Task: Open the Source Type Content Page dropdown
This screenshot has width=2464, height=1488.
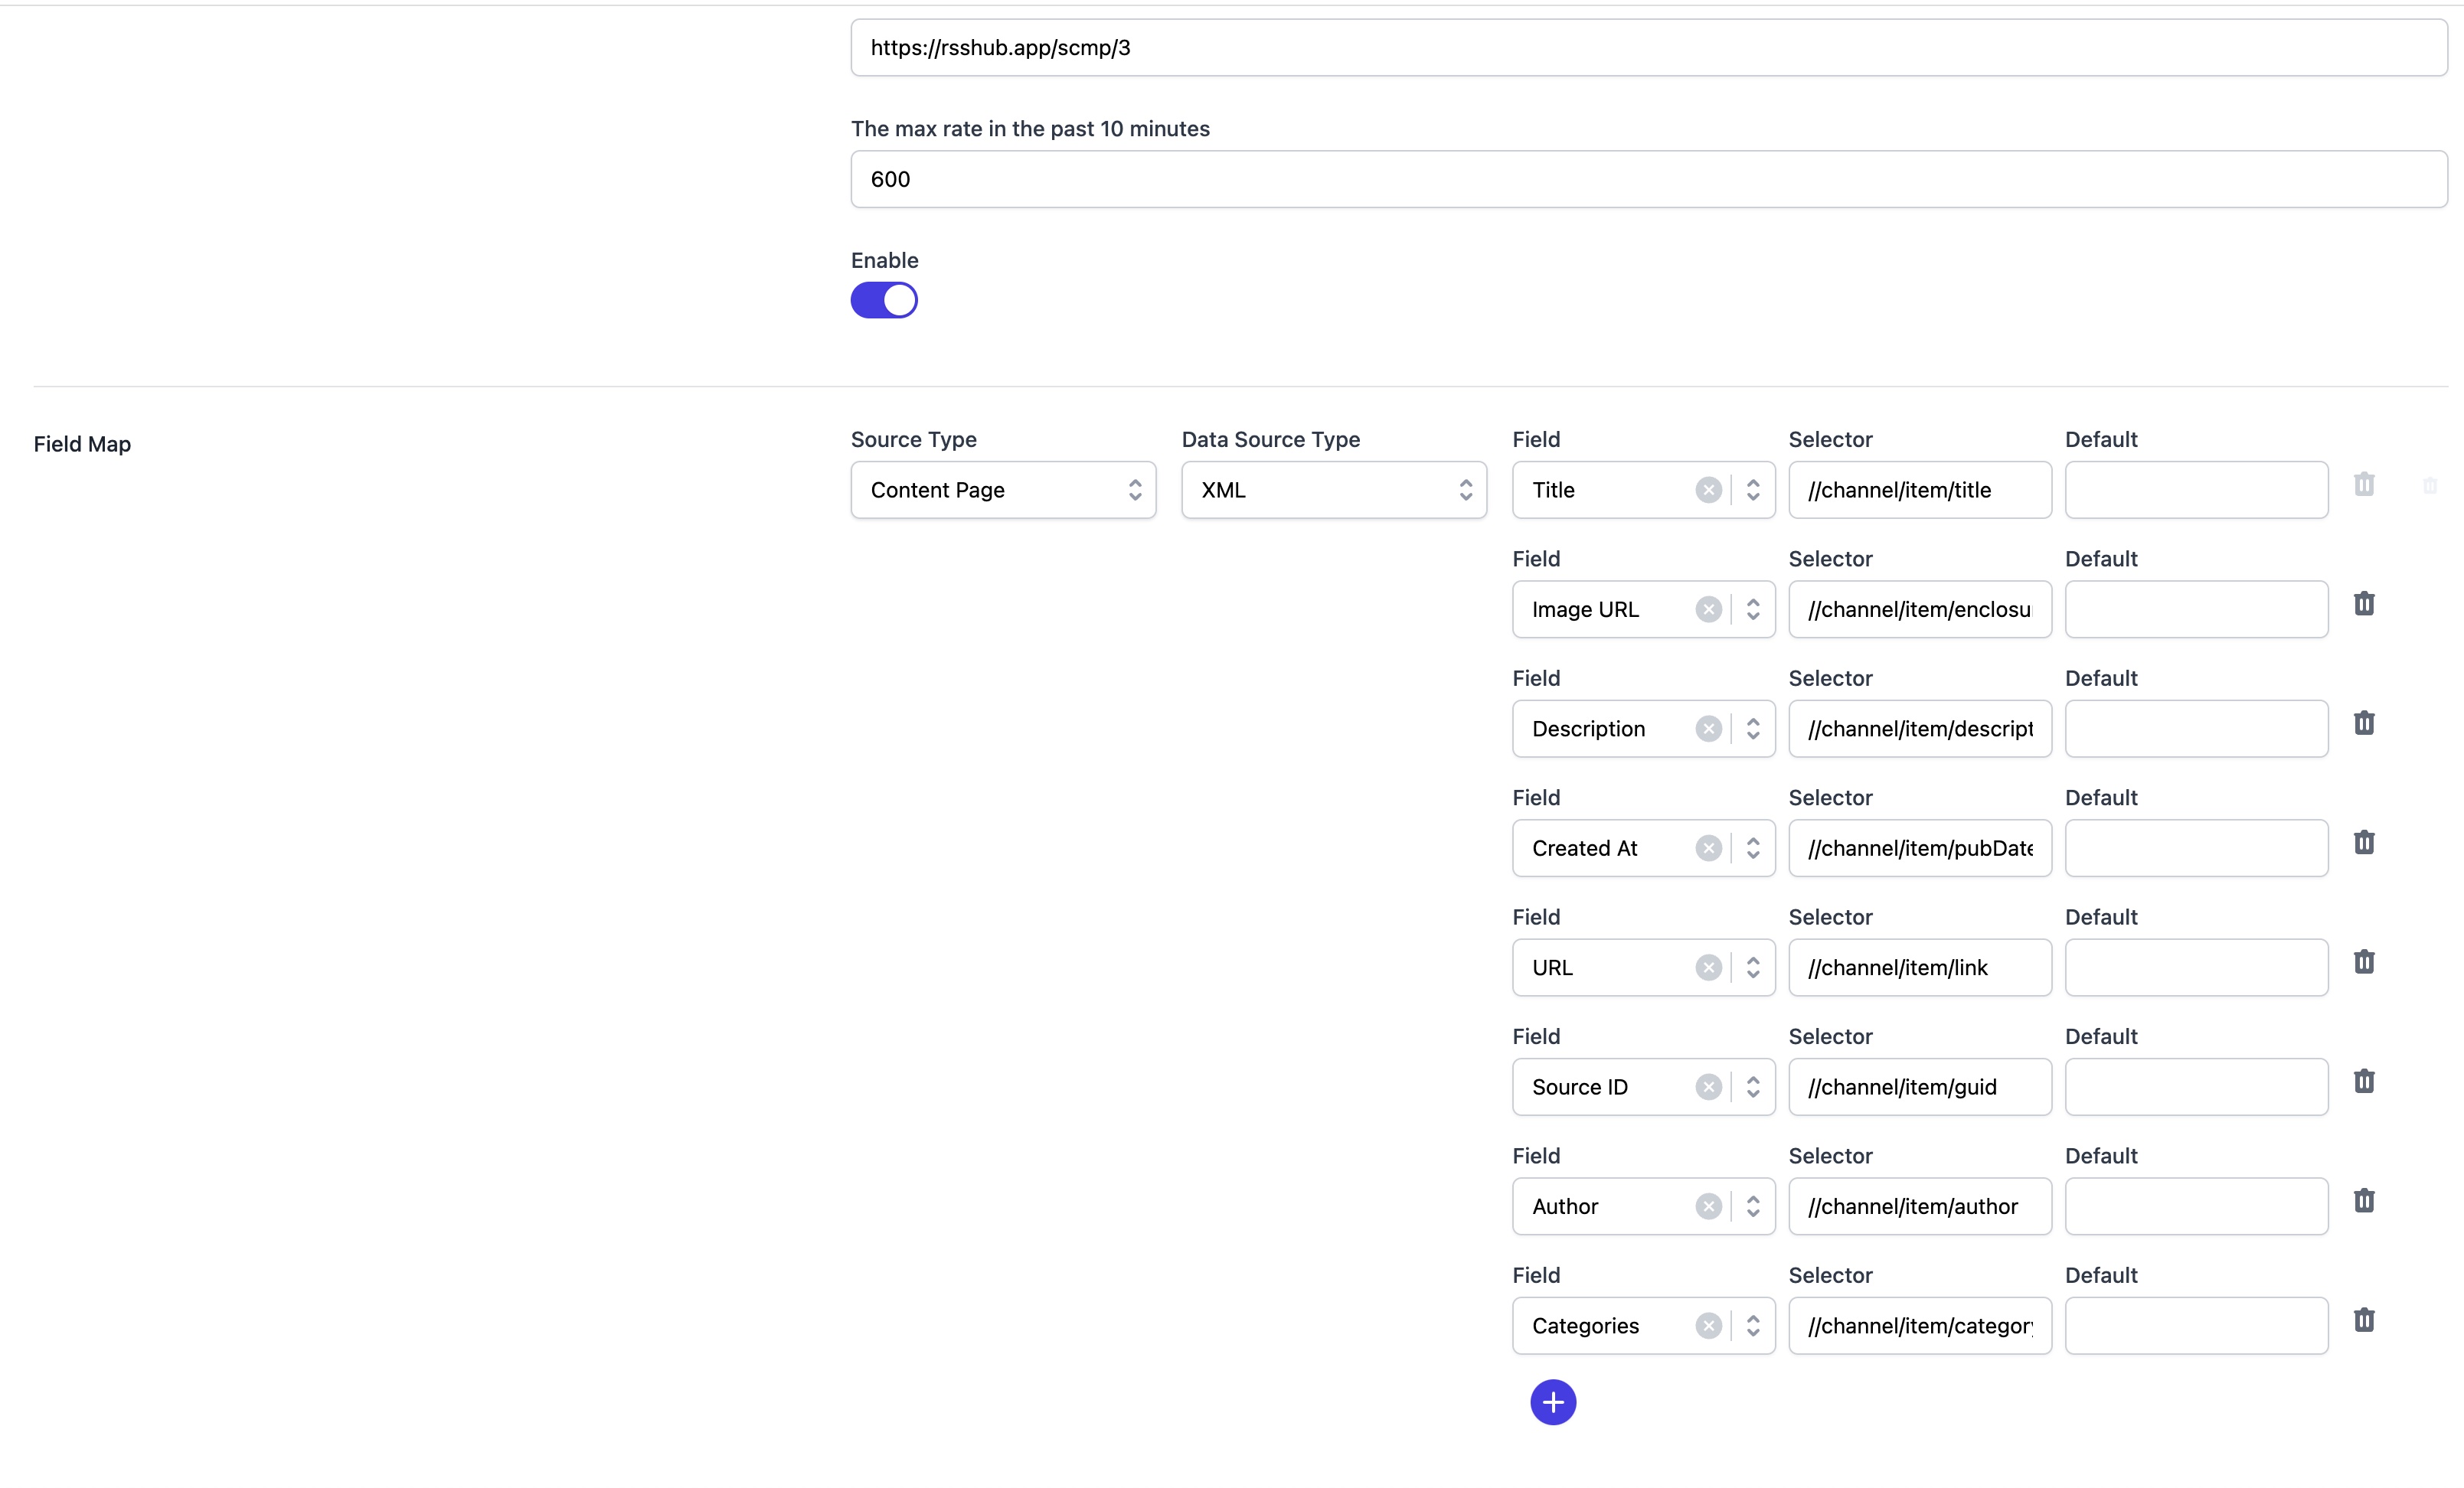Action: (x=1003, y=490)
